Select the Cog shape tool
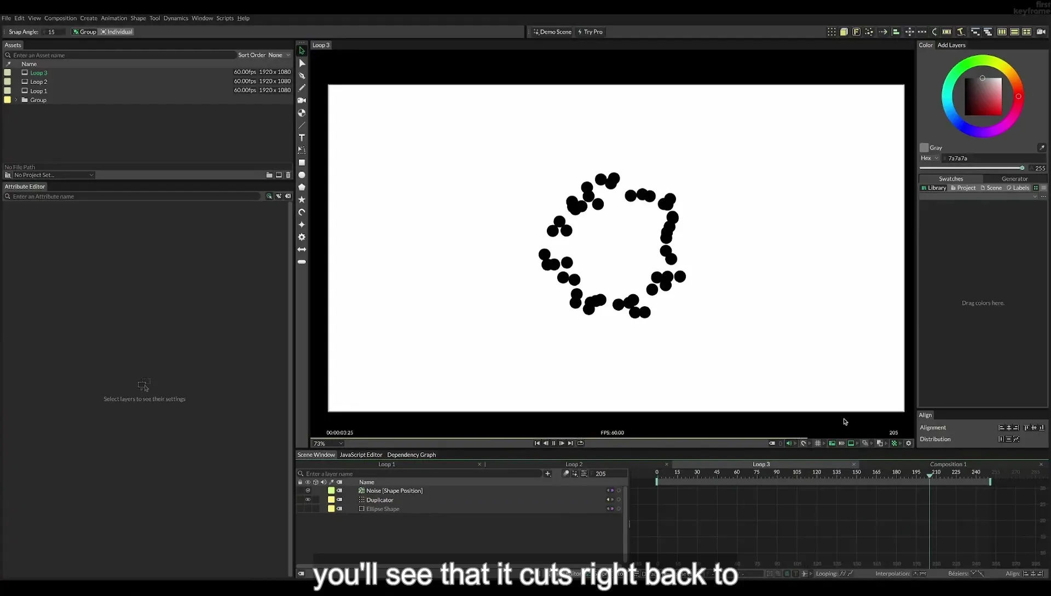The width and height of the screenshot is (1051, 596). 302,237
